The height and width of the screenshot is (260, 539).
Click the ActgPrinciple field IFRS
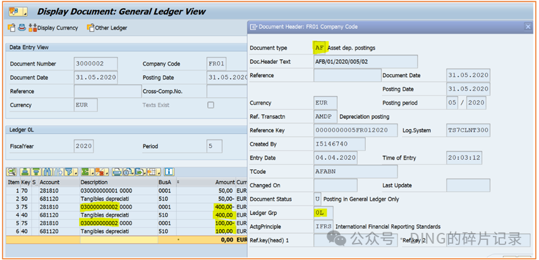[x=323, y=227]
